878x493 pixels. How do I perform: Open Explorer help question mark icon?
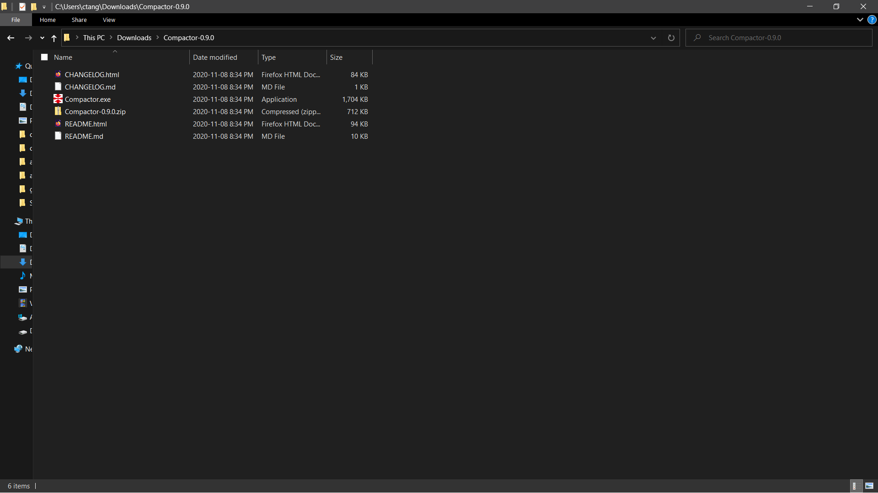tap(872, 20)
